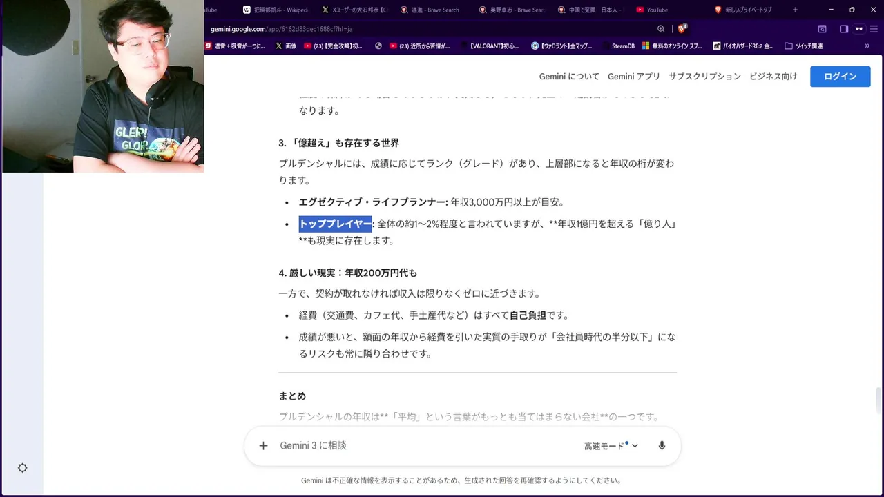Open Gemini について link
884x497 pixels.
pyautogui.click(x=569, y=77)
